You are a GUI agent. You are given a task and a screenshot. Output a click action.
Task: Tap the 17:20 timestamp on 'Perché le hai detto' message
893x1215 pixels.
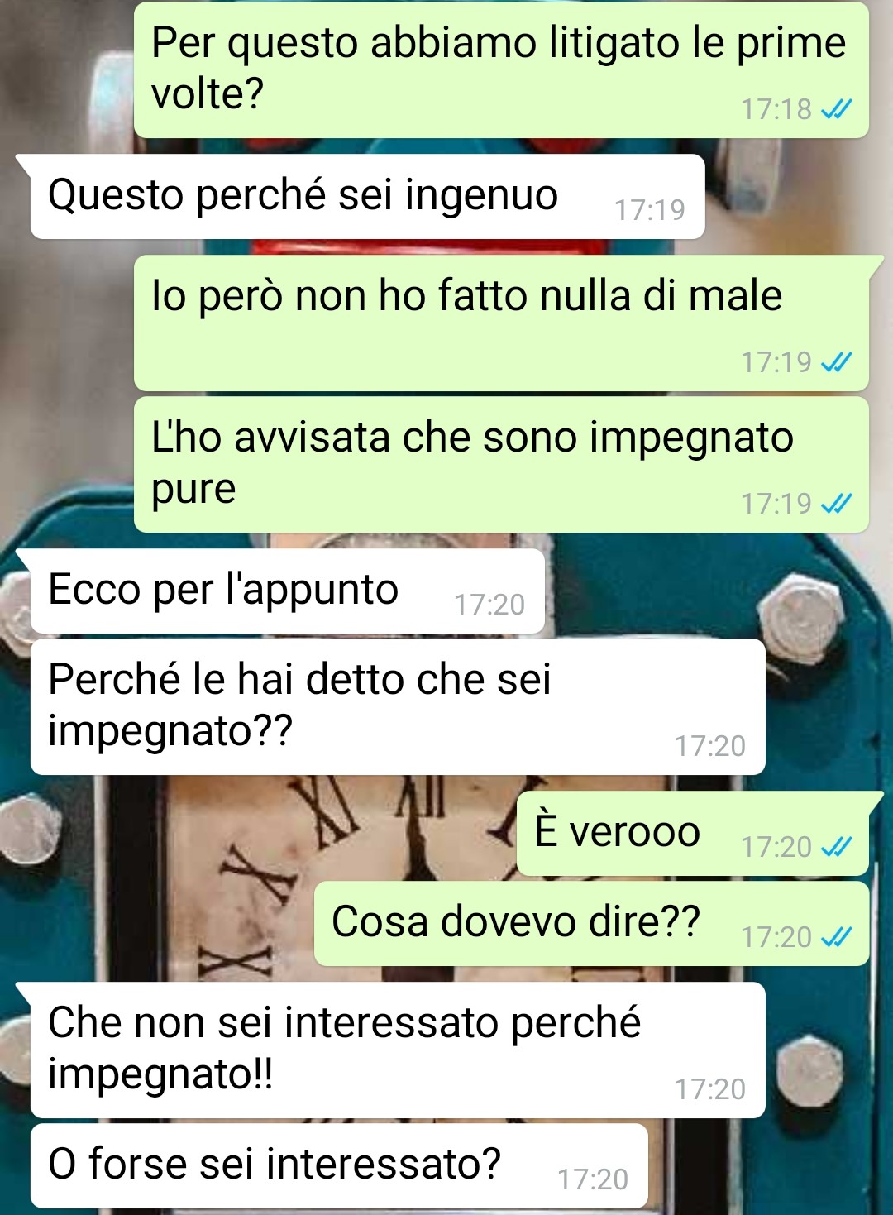[710, 746]
